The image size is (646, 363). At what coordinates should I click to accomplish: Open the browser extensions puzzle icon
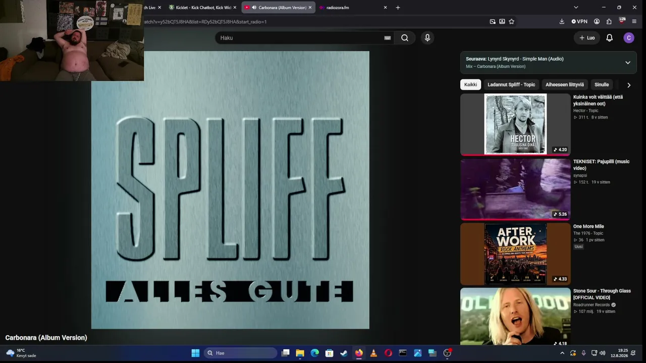pyautogui.click(x=609, y=22)
